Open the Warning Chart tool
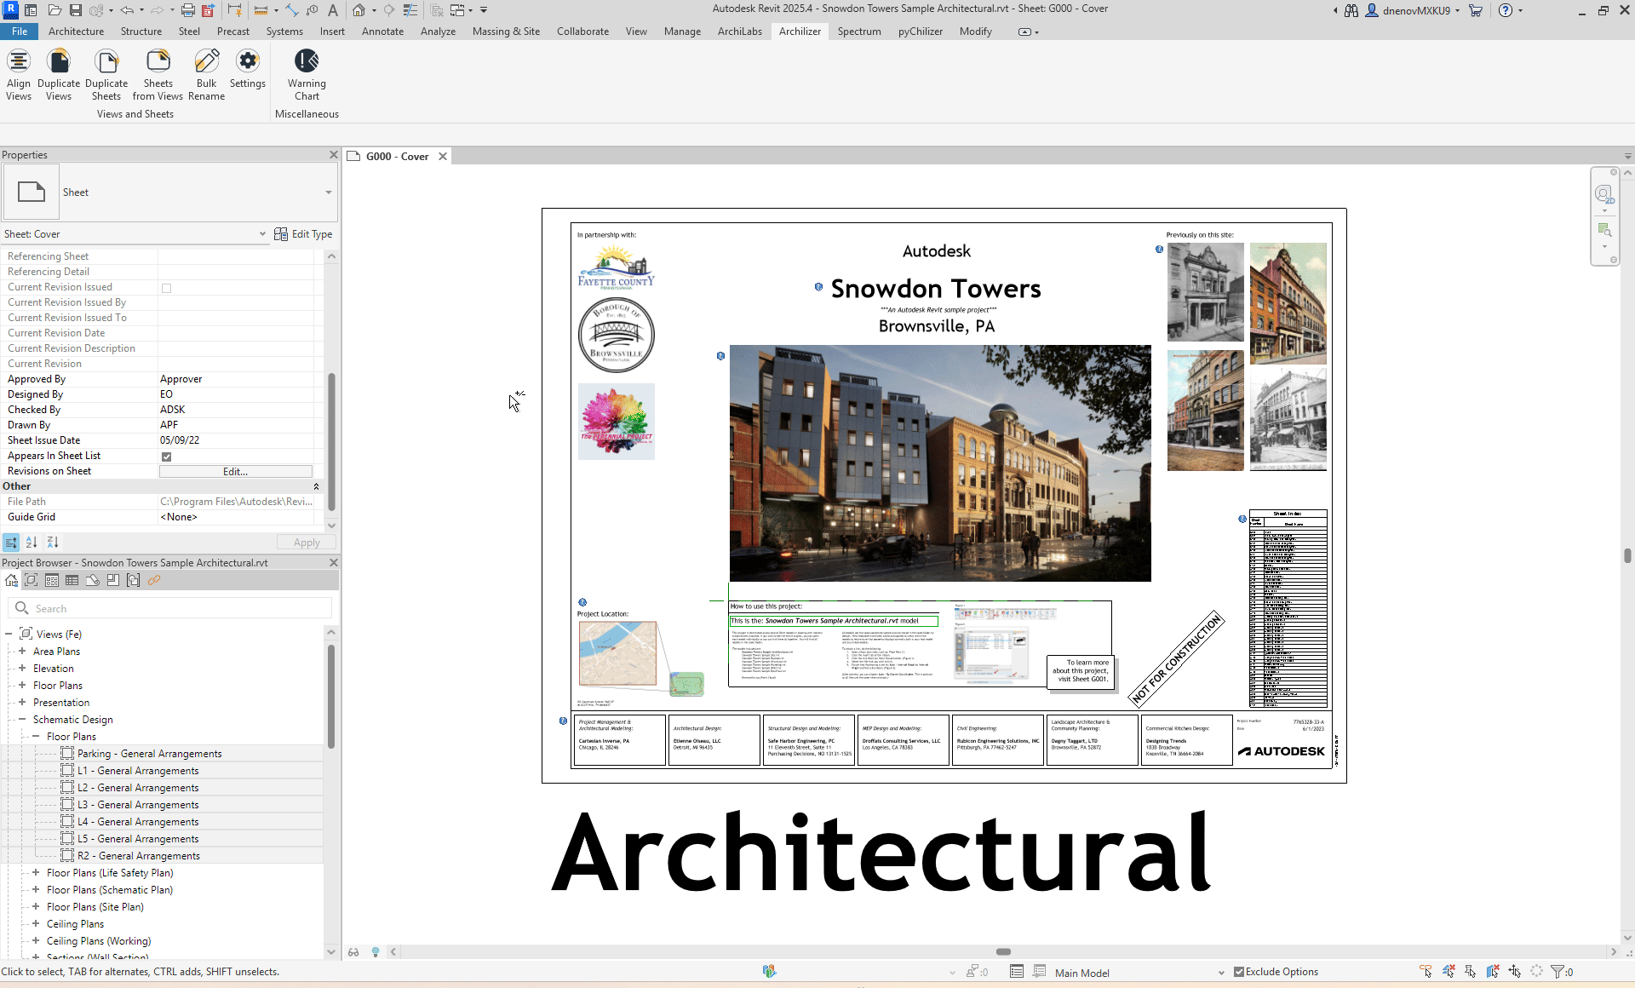The image size is (1635, 988). tap(307, 61)
